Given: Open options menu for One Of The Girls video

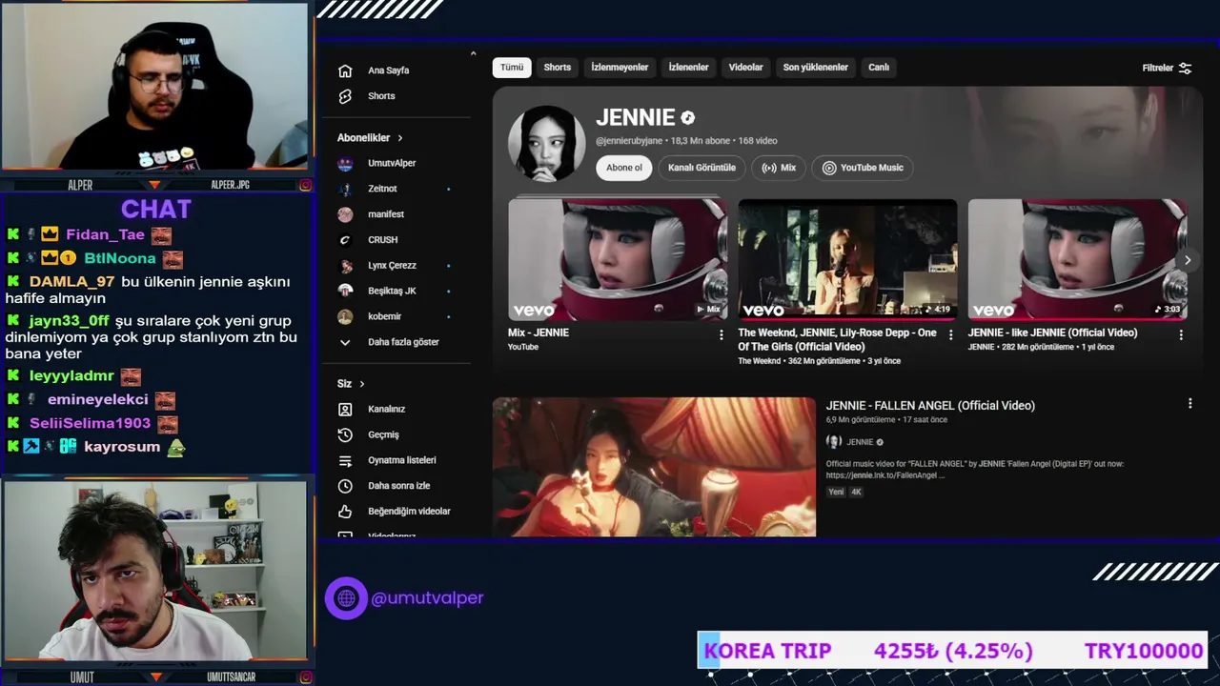Looking at the screenshot, I should (x=950, y=334).
